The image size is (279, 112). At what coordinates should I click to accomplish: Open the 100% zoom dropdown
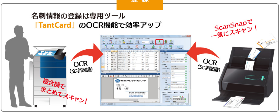click(x=148, y=42)
